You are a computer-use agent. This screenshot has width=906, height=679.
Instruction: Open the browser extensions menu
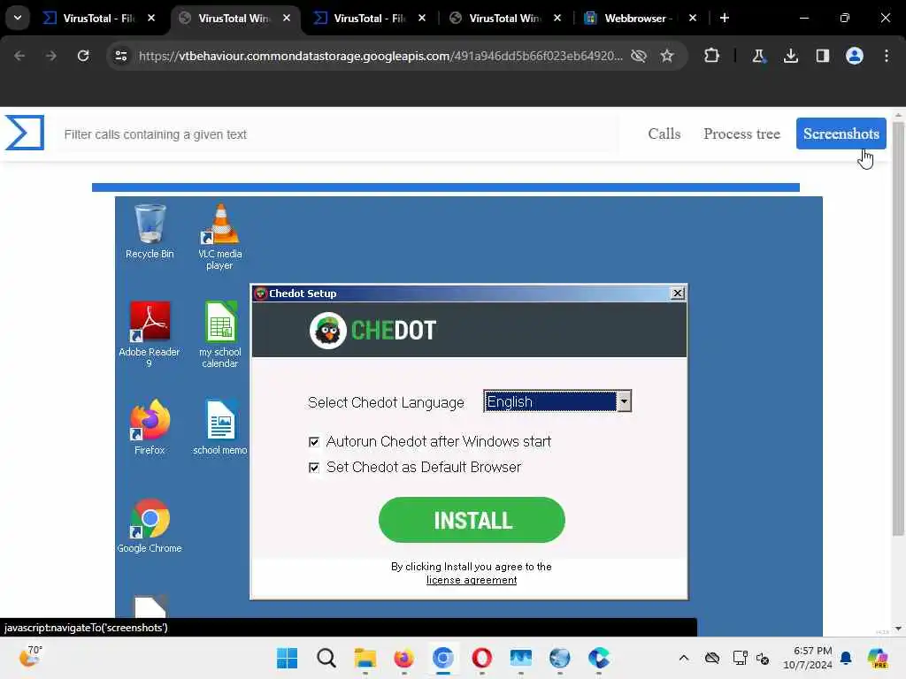pyautogui.click(x=711, y=56)
